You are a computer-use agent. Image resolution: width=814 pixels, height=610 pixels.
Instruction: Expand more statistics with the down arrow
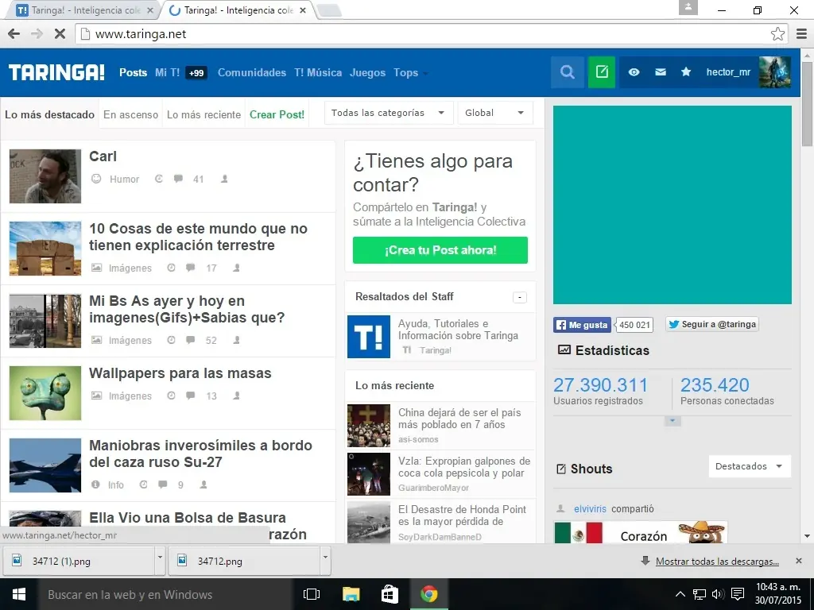point(673,421)
